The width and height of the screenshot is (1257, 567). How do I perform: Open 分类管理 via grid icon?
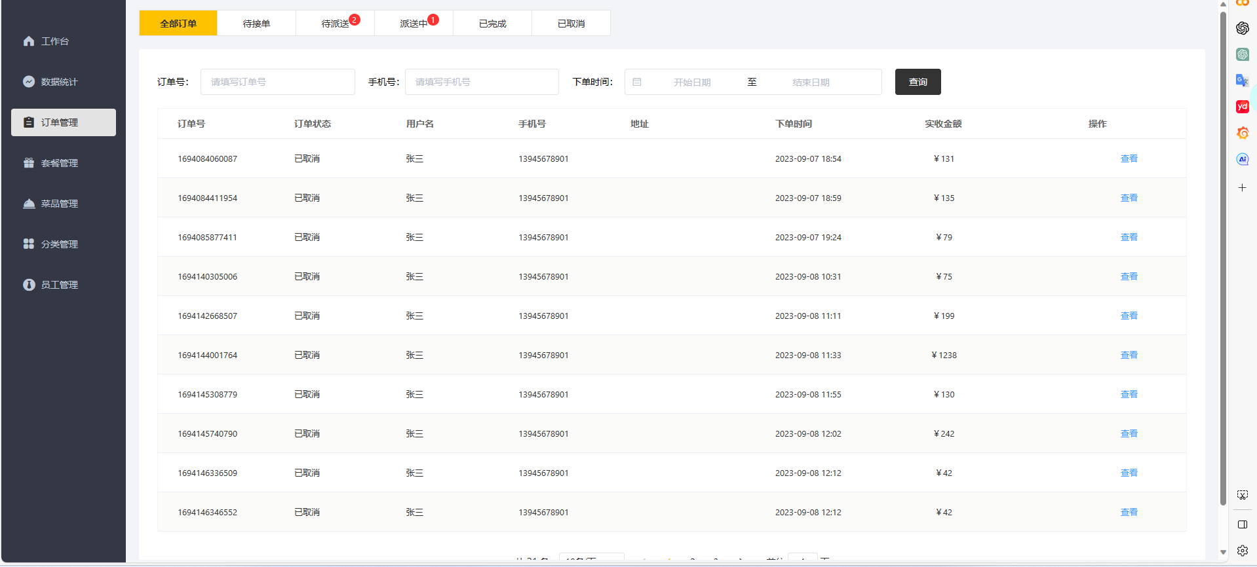coord(29,244)
